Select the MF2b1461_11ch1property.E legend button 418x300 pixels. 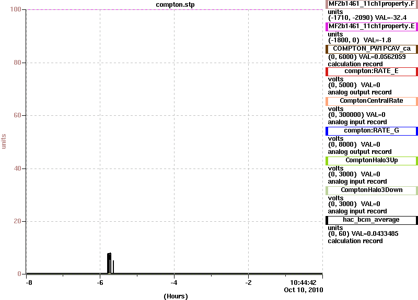(x=371, y=27)
